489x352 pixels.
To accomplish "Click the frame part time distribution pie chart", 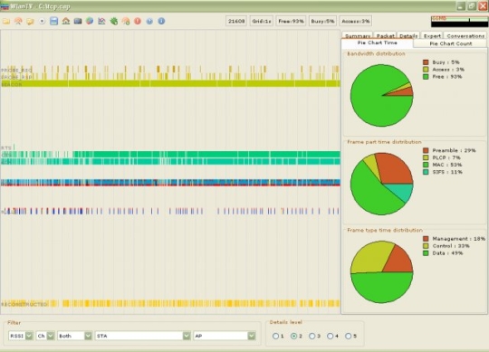I will pos(382,184).
